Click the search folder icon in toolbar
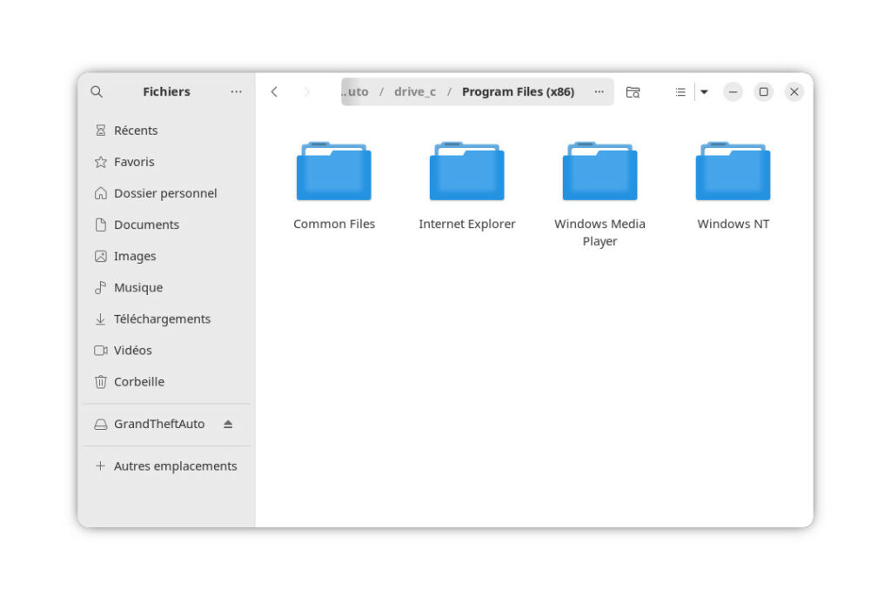 pyautogui.click(x=633, y=91)
